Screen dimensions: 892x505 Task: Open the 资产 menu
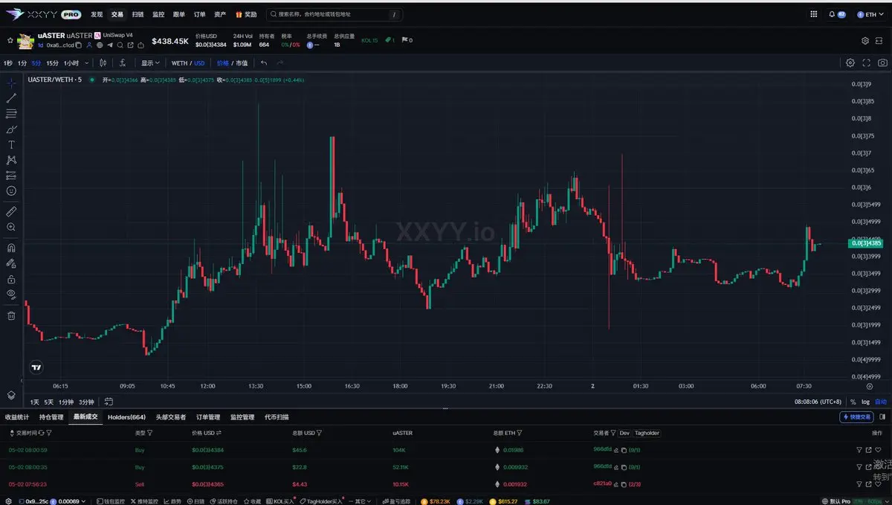click(220, 14)
